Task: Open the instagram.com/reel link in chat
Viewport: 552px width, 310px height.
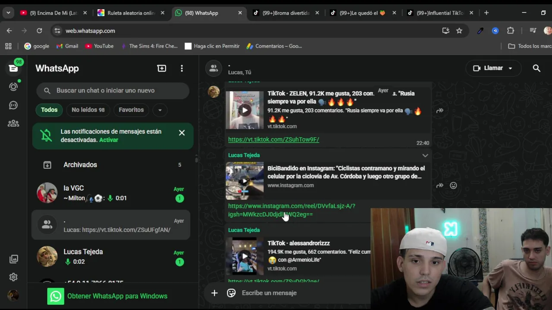Action: click(292, 210)
